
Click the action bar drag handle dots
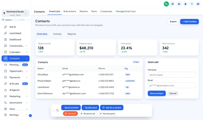53,110
